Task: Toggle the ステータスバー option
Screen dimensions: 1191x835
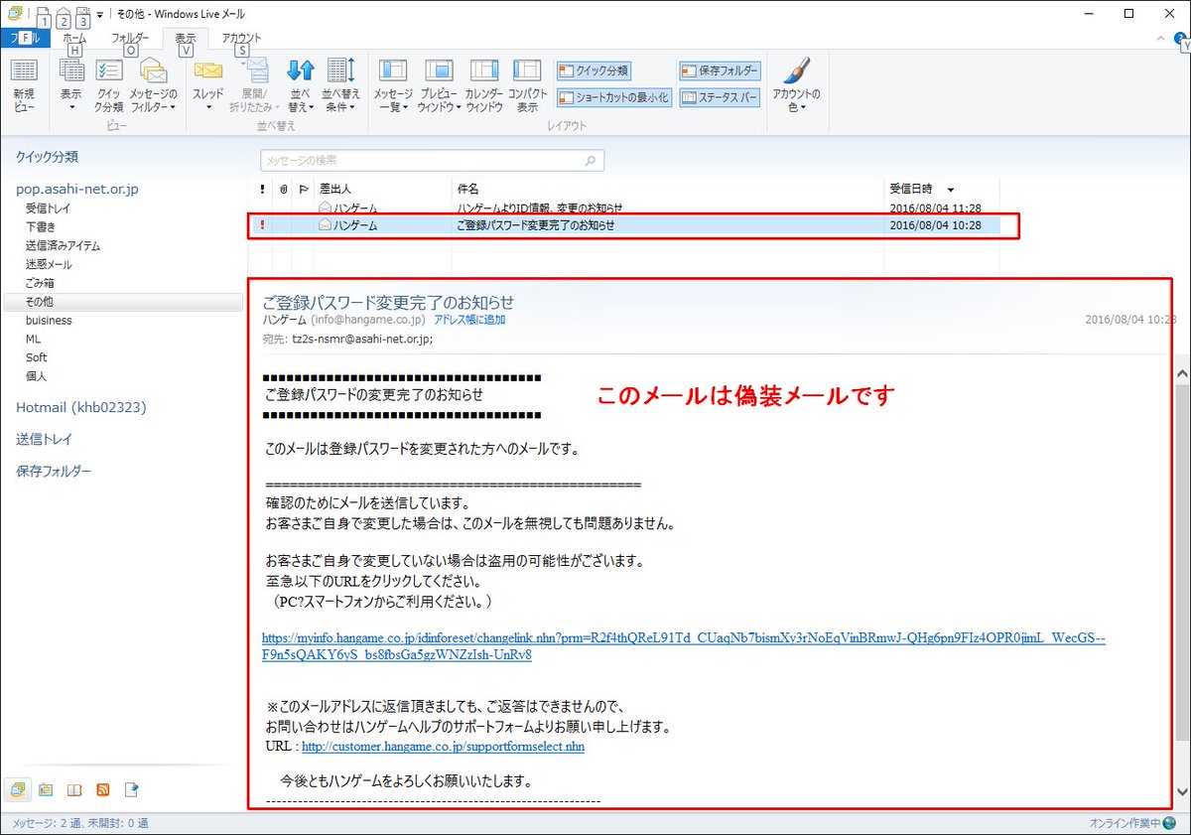Action: click(720, 97)
